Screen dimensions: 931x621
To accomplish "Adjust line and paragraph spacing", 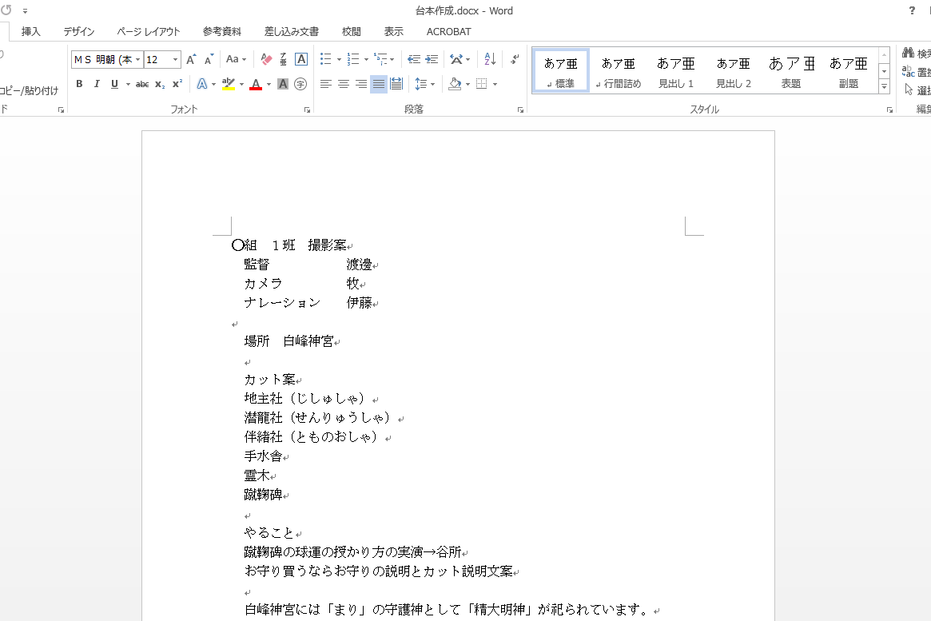I will [421, 84].
